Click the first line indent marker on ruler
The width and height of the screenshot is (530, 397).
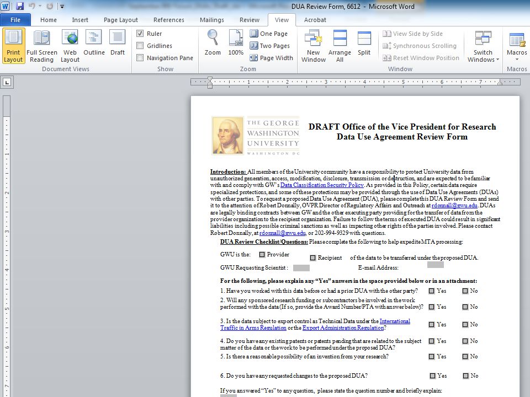(210, 79)
